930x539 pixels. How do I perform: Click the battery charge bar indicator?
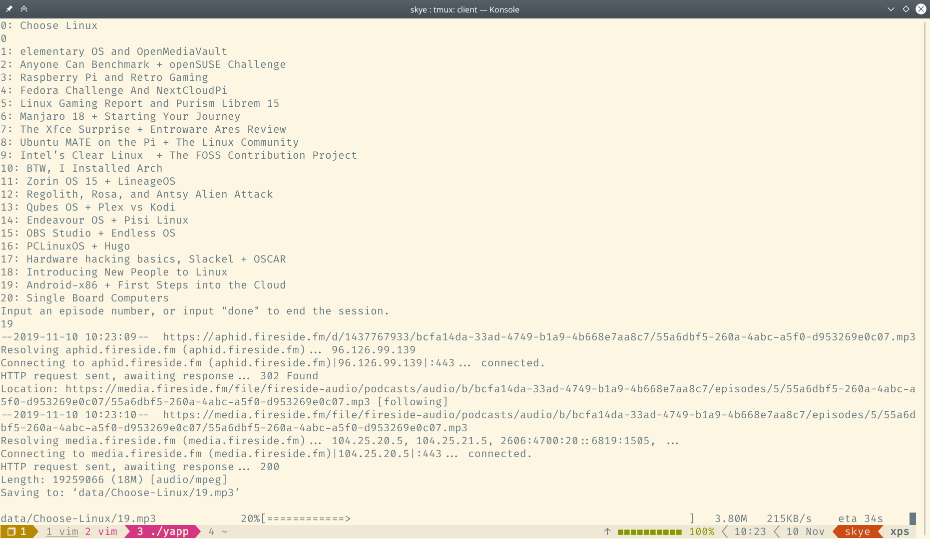pyautogui.click(x=649, y=532)
